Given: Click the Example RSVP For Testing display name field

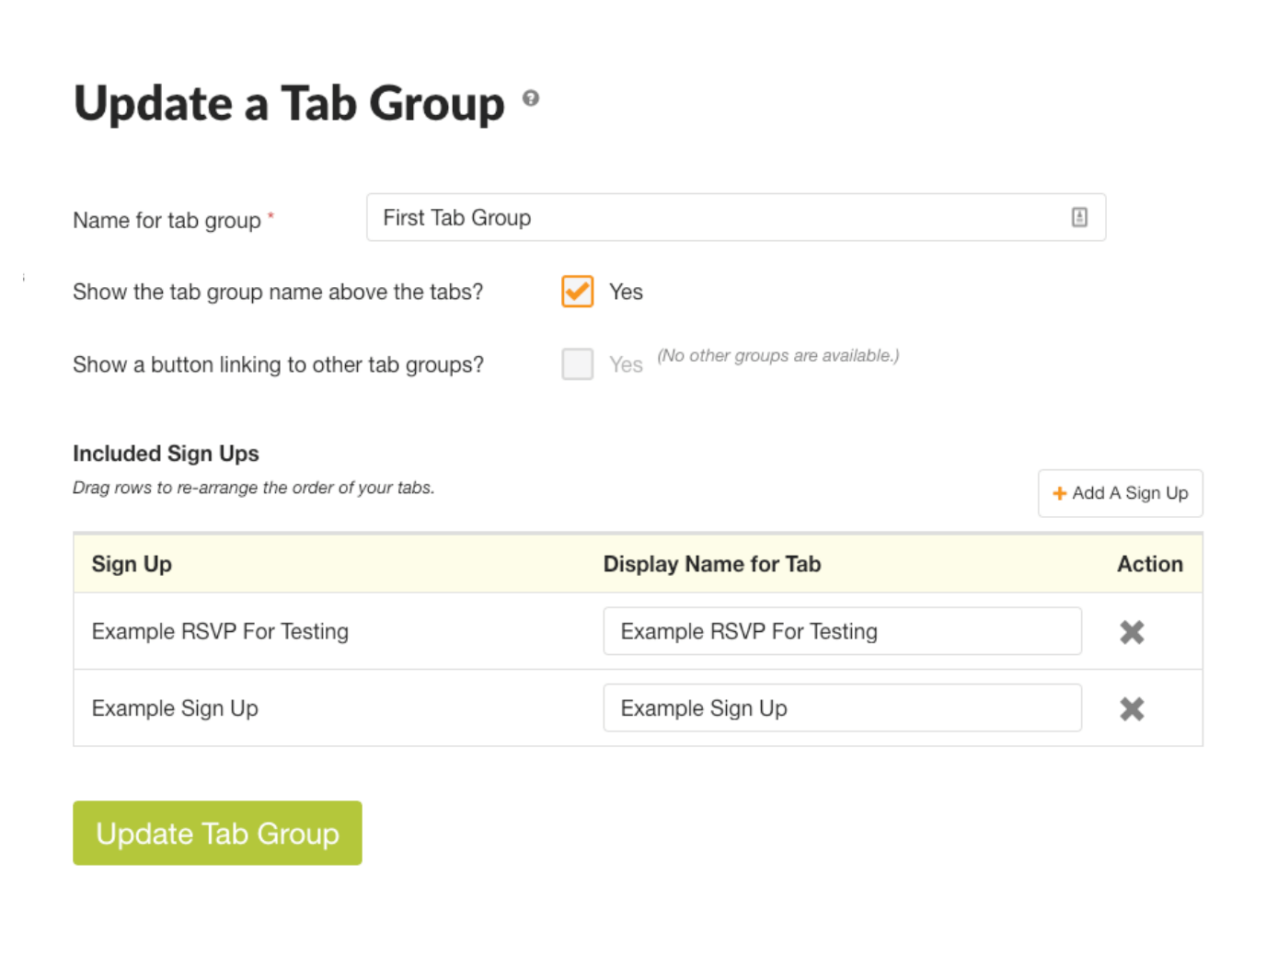Looking at the screenshot, I should pyautogui.click(x=842, y=631).
